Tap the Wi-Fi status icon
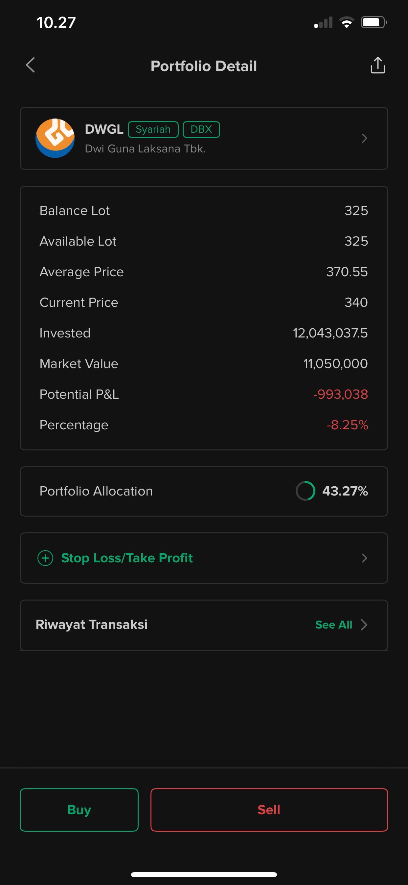This screenshot has width=408, height=885. 346,23
